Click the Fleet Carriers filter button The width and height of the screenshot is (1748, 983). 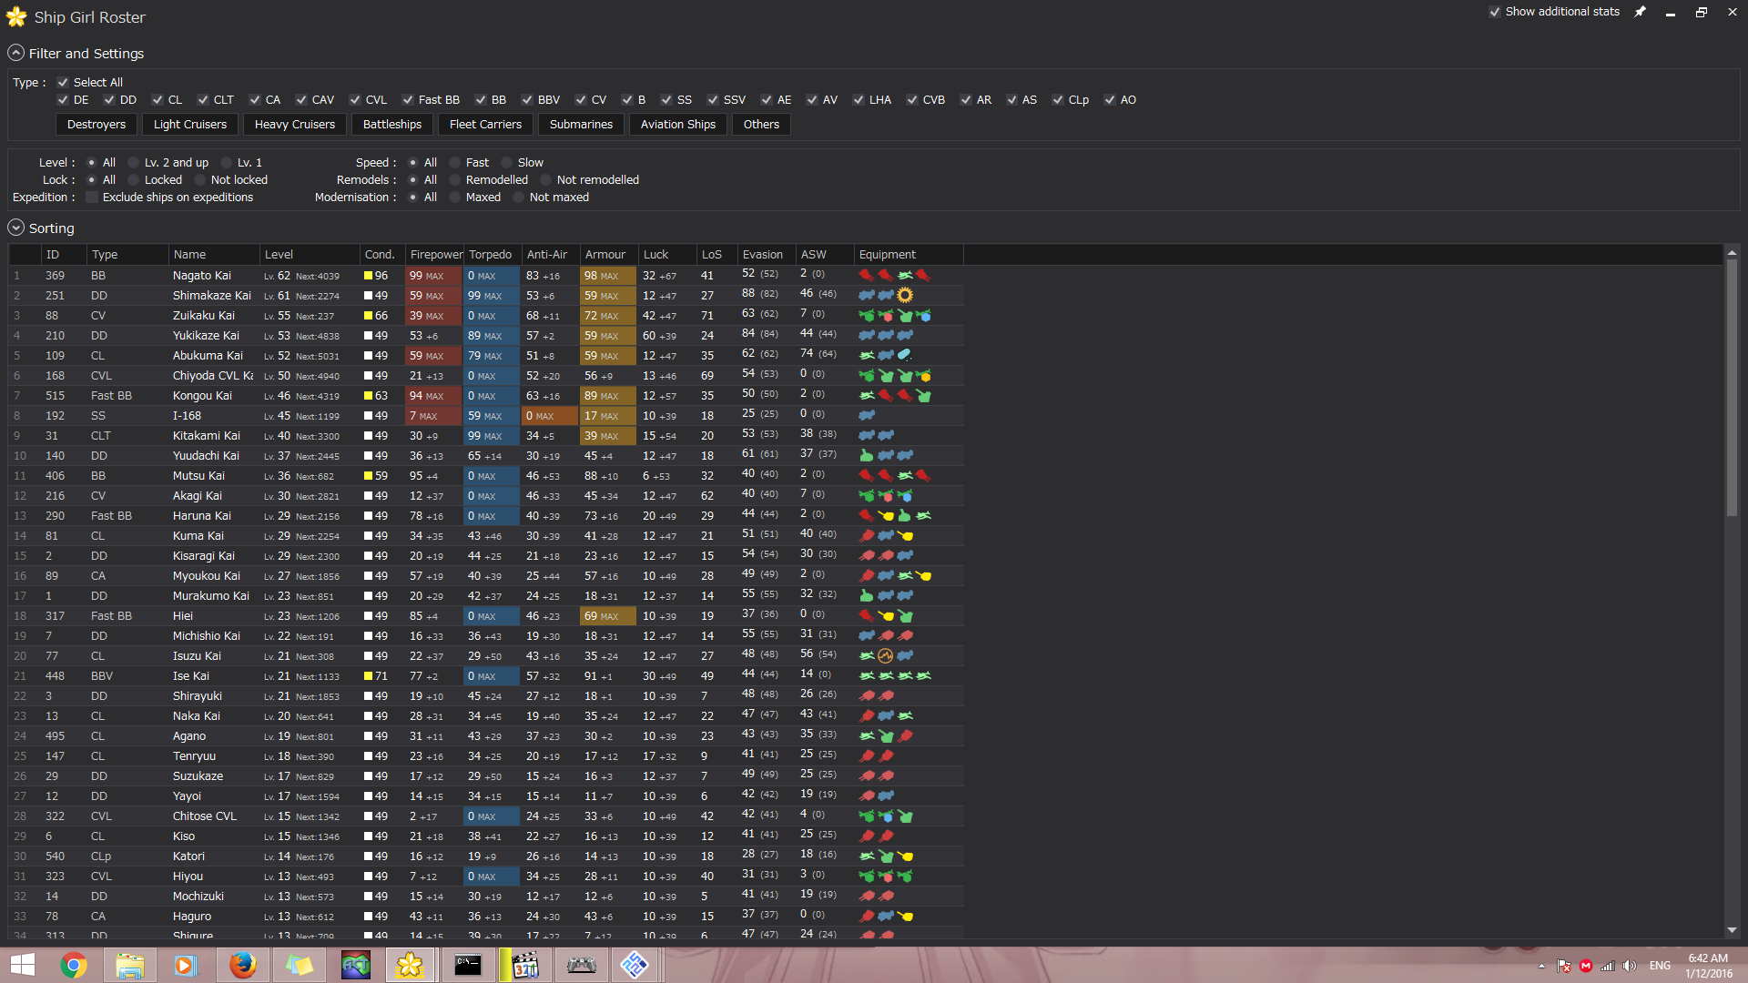pos(485,125)
